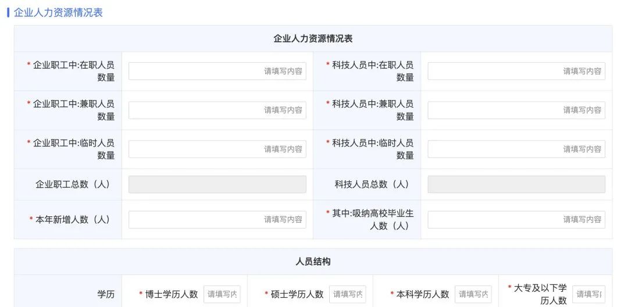Viewport: 628px width, 307px height.
Task: Select the 企业职工中:临时人员数量 field
Action: (217, 149)
